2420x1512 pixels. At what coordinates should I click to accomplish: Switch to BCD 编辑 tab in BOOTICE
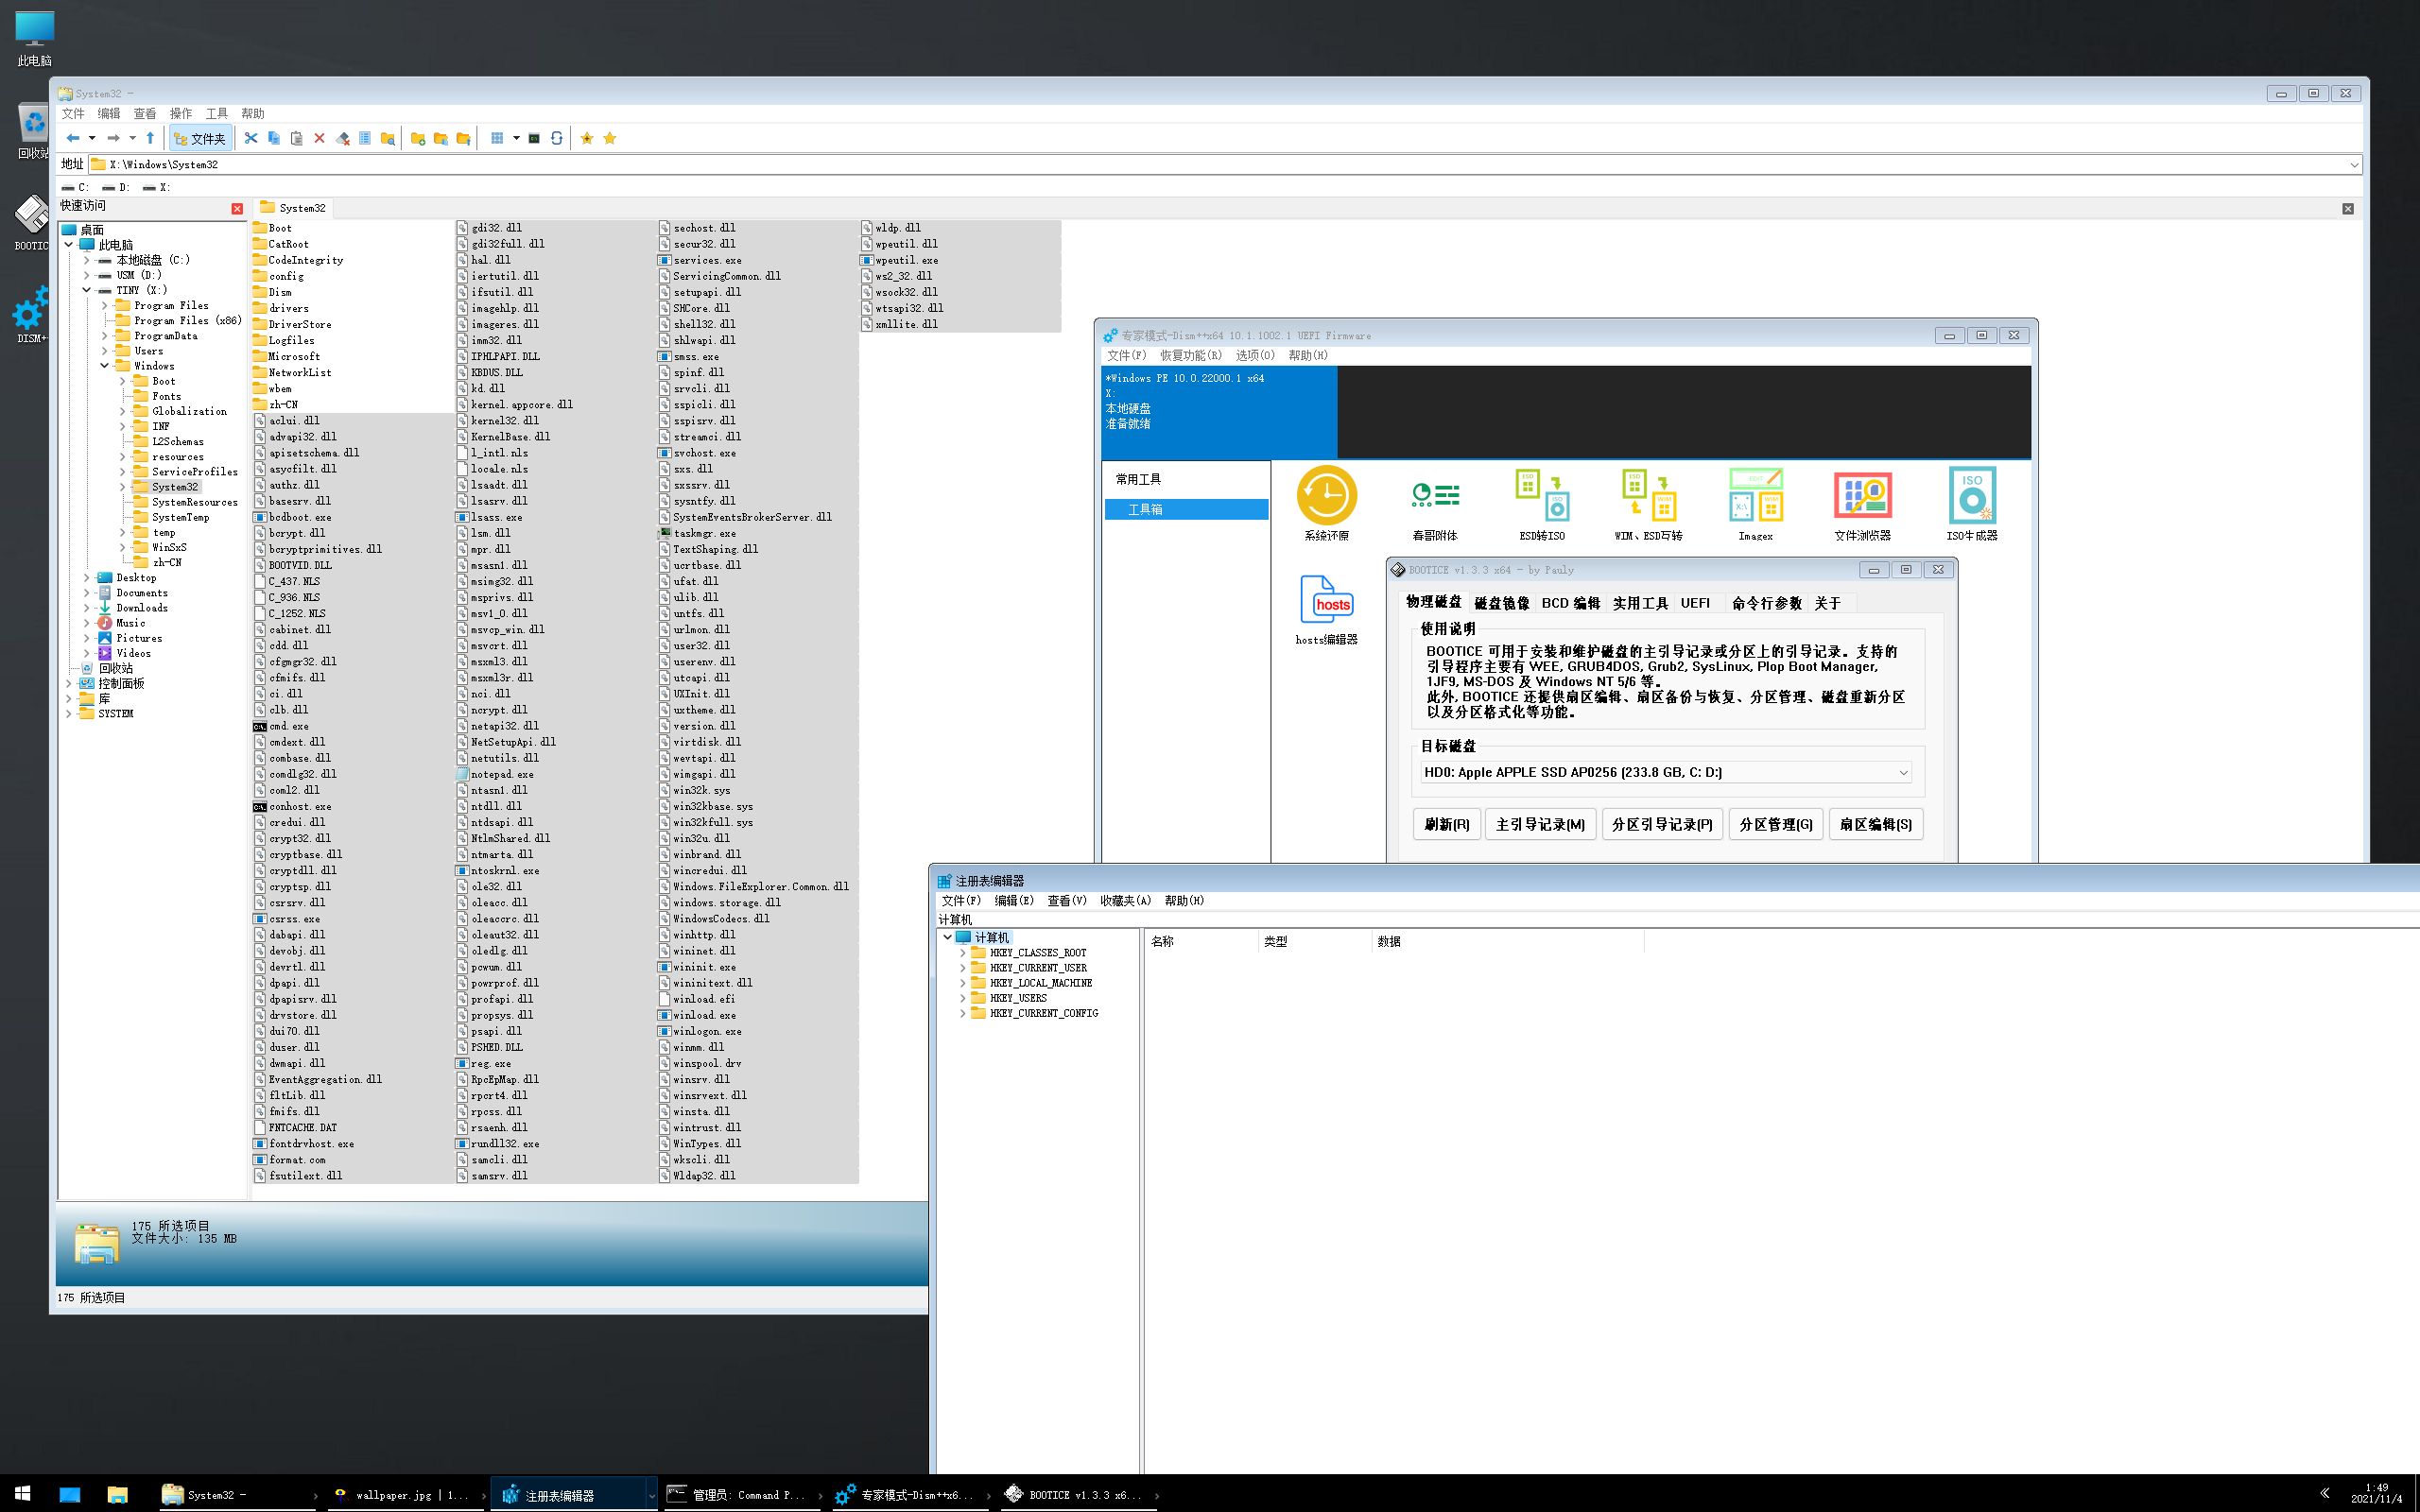(1570, 603)
